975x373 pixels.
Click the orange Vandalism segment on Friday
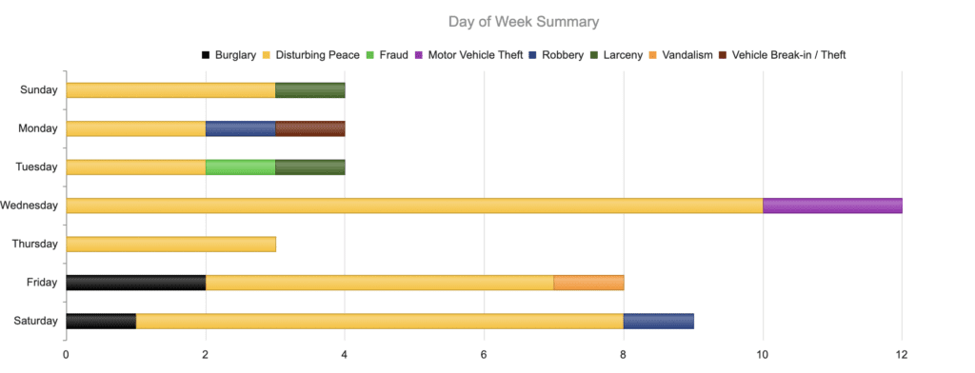[588, 283]
